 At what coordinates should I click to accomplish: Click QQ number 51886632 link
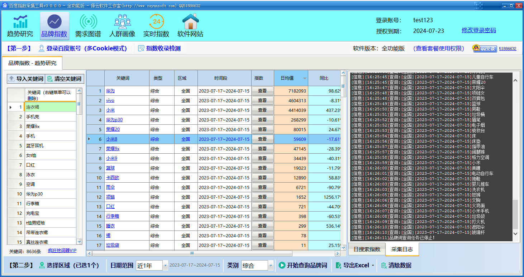(x=508, y=49)
